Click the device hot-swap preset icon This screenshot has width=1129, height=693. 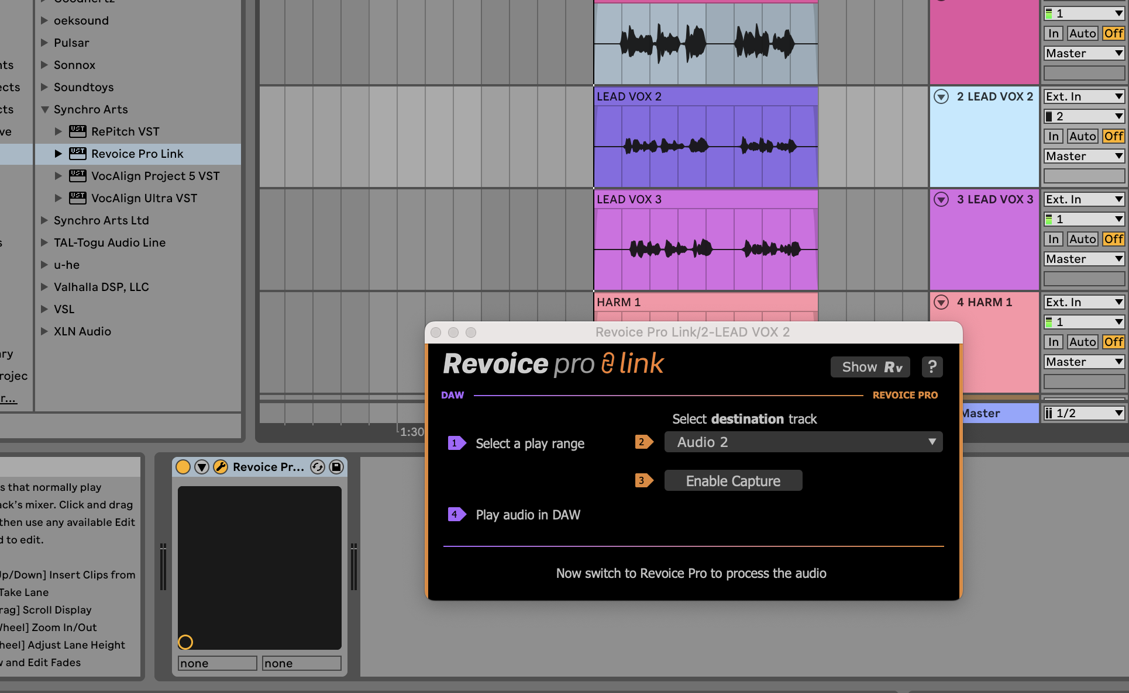[318, 467]
